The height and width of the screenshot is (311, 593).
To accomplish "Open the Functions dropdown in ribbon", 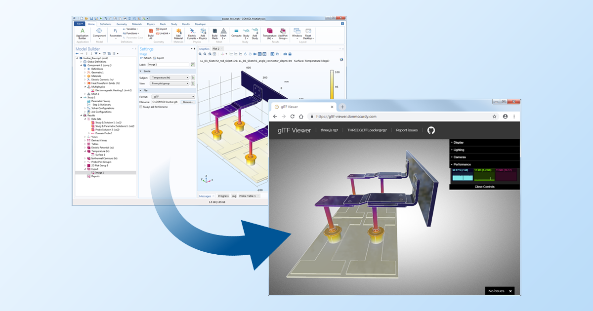I will click(130, 33).
